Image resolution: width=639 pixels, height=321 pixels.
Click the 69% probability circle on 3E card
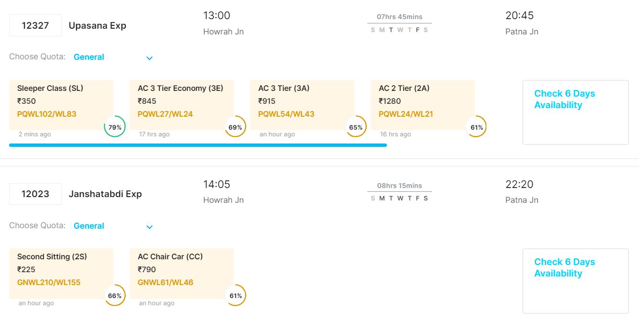click(235, 127)
